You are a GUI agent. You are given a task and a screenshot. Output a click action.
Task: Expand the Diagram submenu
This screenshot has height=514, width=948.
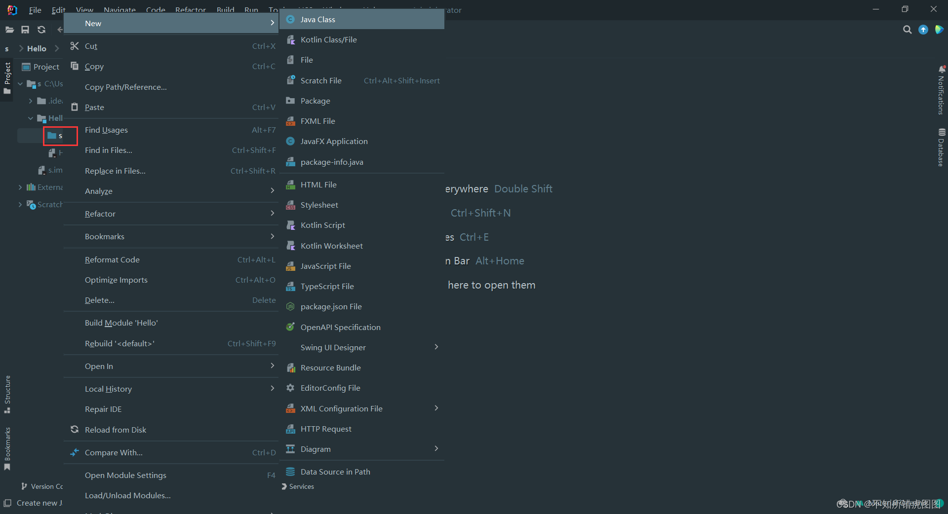[x=362, y=449]
